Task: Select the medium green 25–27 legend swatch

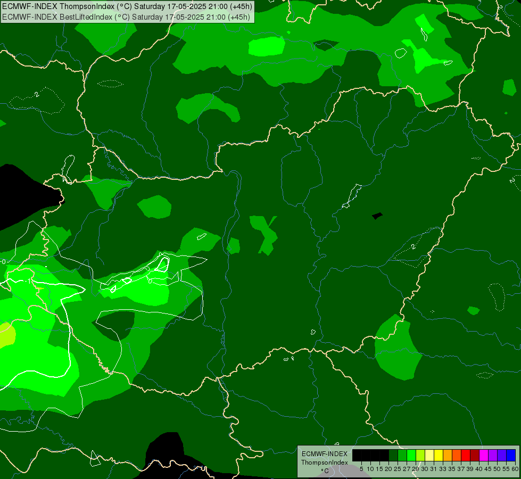Action: (x=402, y=455)
